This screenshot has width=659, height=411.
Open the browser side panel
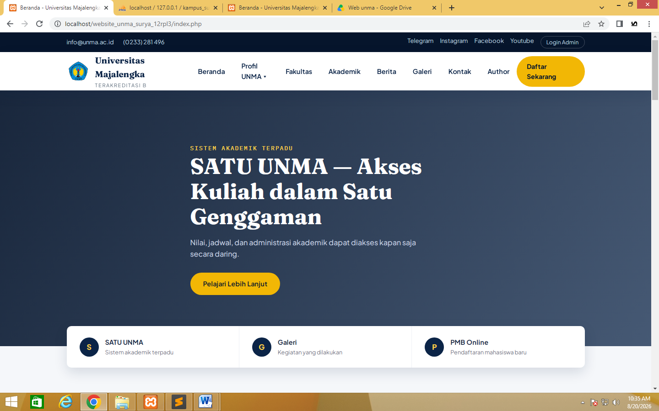[x=620, y=24]
